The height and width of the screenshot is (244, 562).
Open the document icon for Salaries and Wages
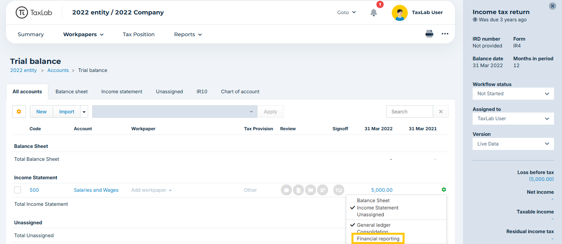(298, 190)
